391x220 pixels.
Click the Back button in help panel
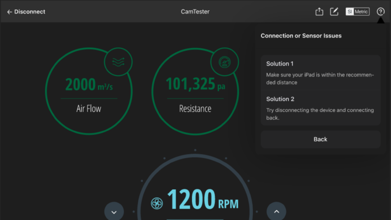321,139
